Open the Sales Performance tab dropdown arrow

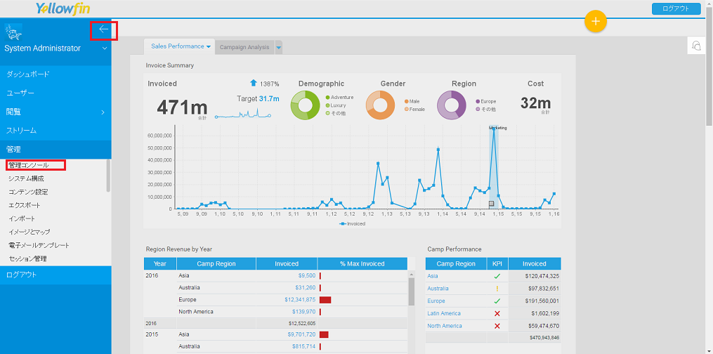(x=208, y=47)
